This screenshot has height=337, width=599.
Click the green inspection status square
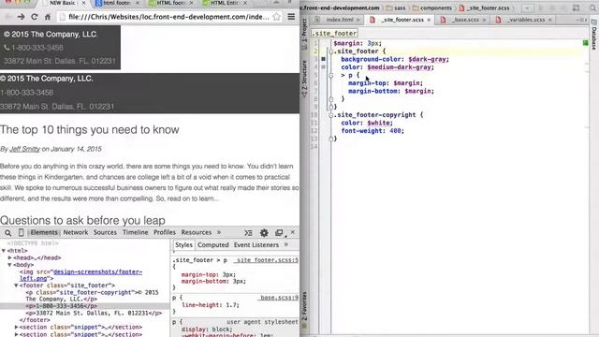pyautogui.click(x=585, y=43)
